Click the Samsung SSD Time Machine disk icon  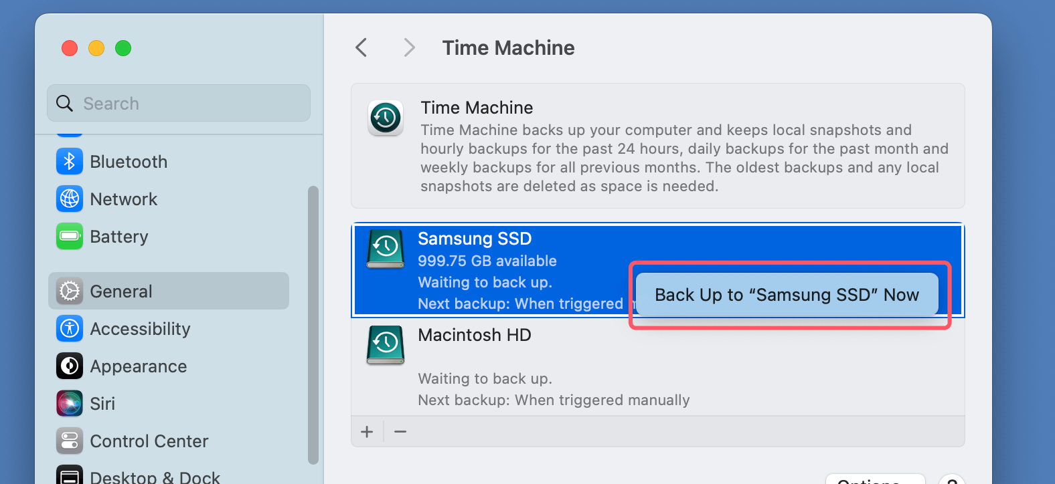click(x=385, y=249)
